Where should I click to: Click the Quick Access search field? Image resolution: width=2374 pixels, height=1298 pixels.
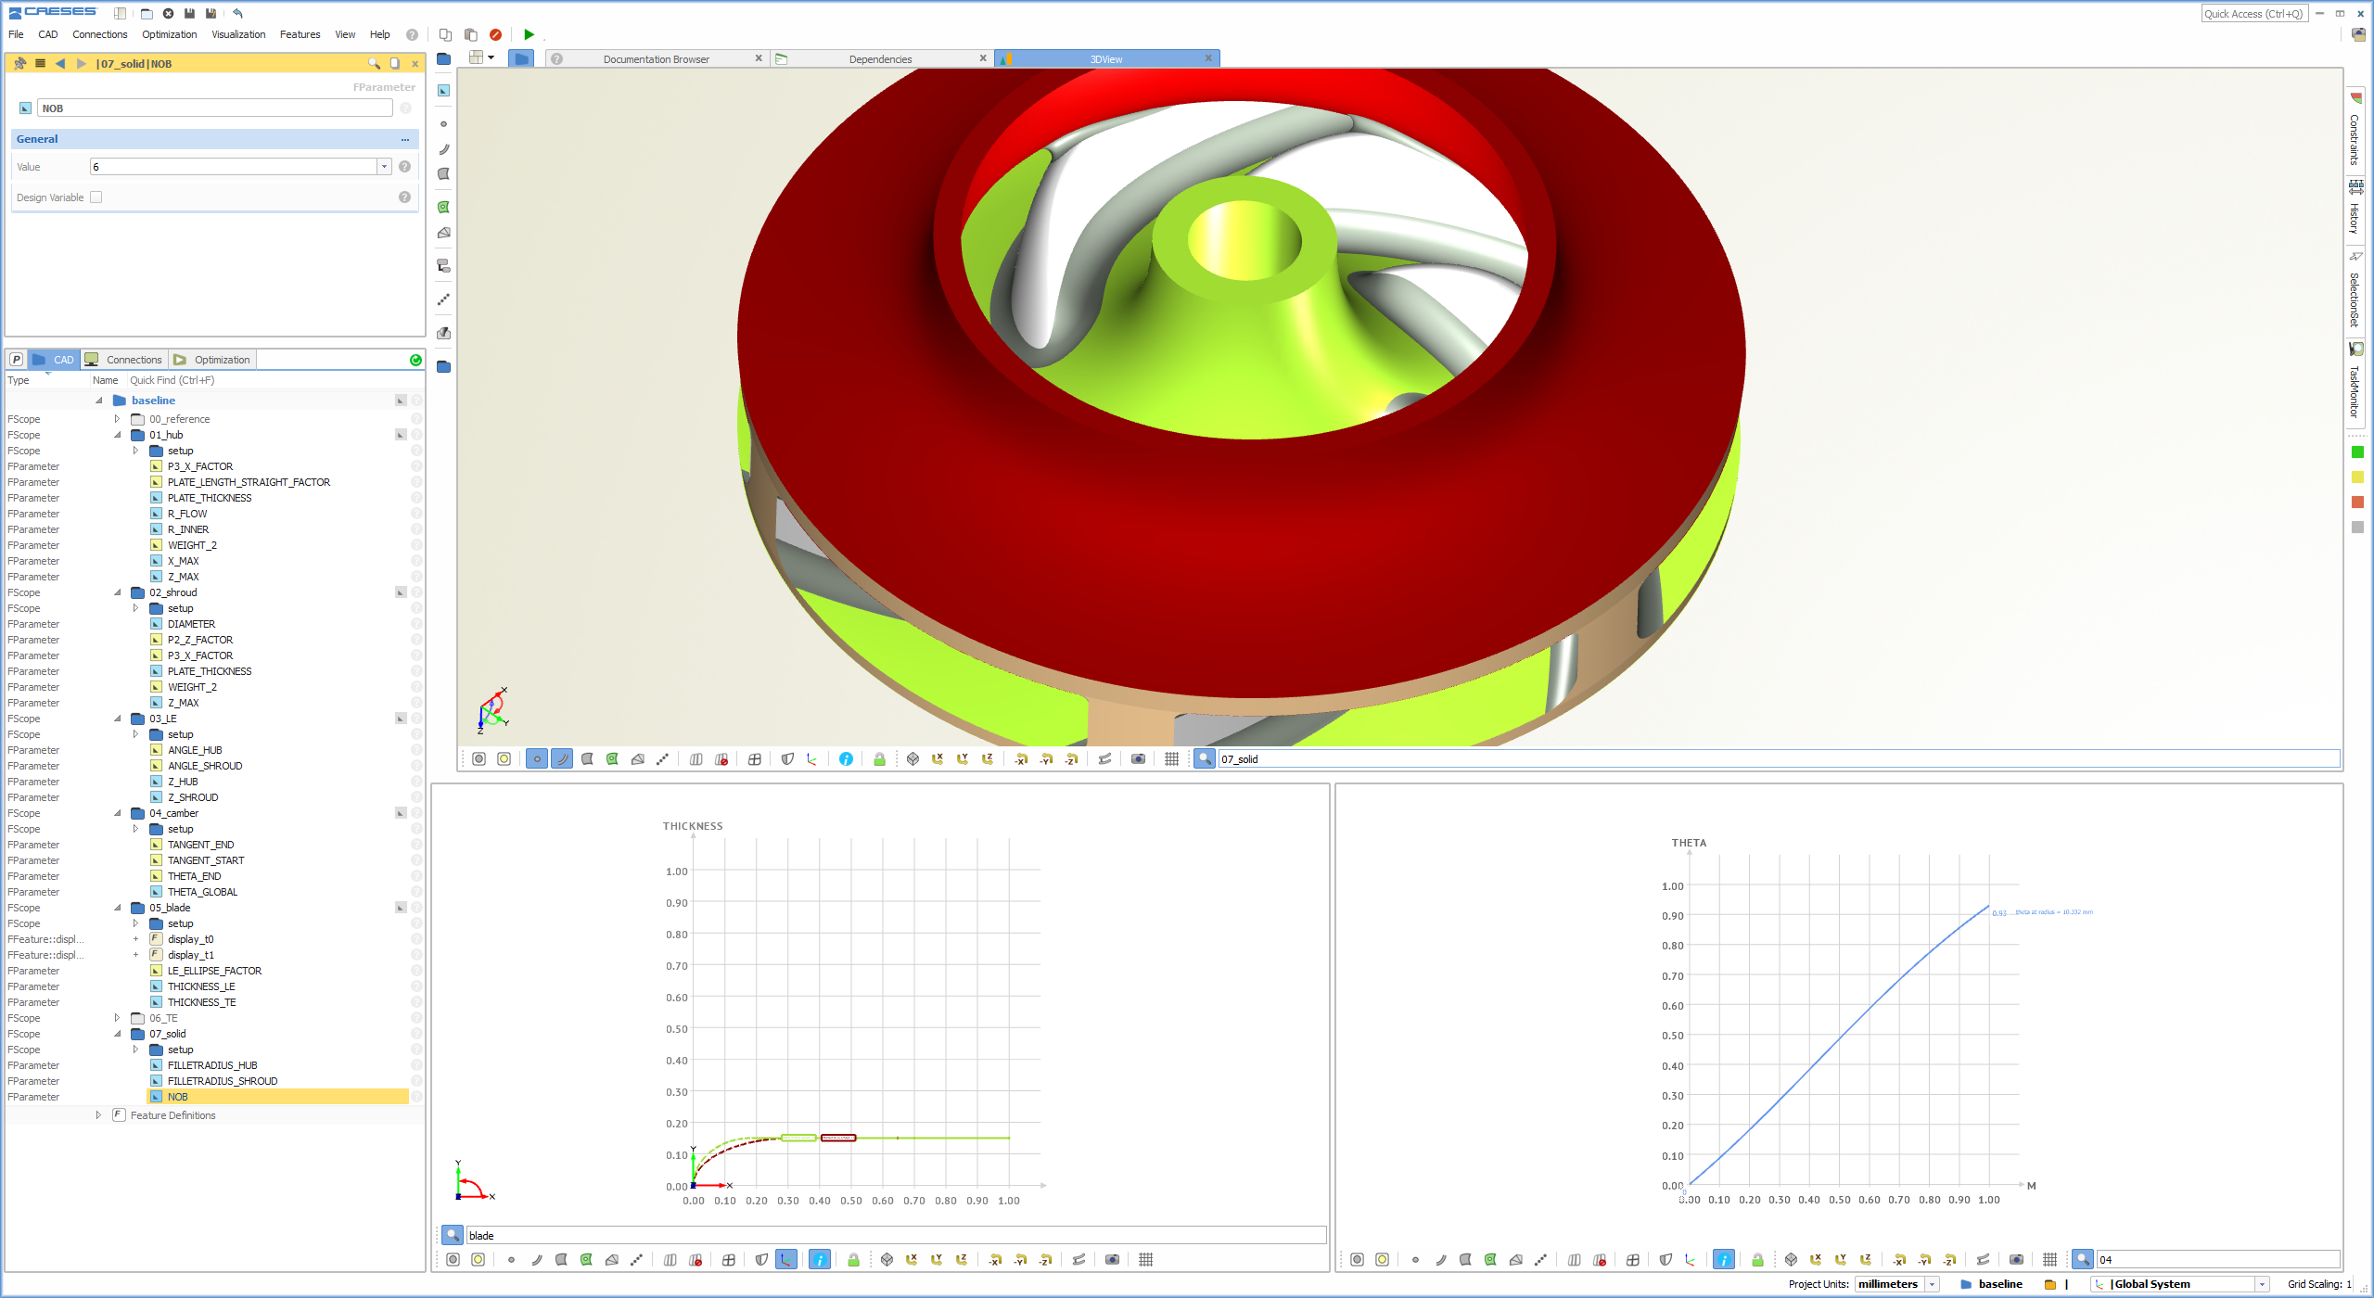2253,13
